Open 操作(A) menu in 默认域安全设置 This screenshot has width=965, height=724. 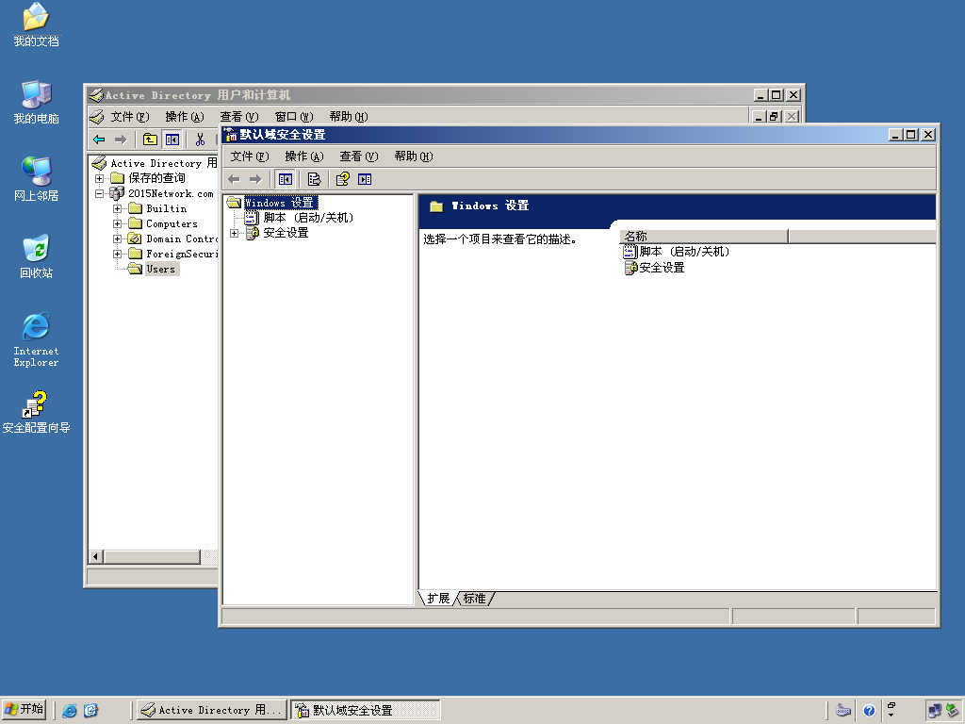pyautogui.click(x=304, y=156)
